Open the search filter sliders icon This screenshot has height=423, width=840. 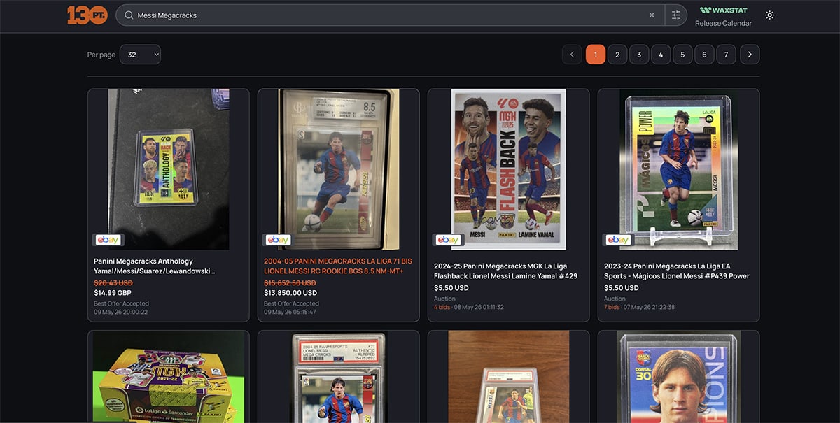pos(676,15)
